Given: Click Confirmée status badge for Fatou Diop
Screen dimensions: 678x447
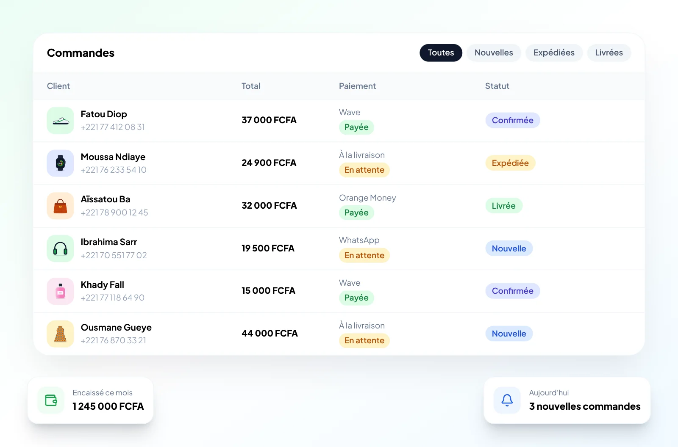Looking at the screenshot, I should tap(513, 120).
